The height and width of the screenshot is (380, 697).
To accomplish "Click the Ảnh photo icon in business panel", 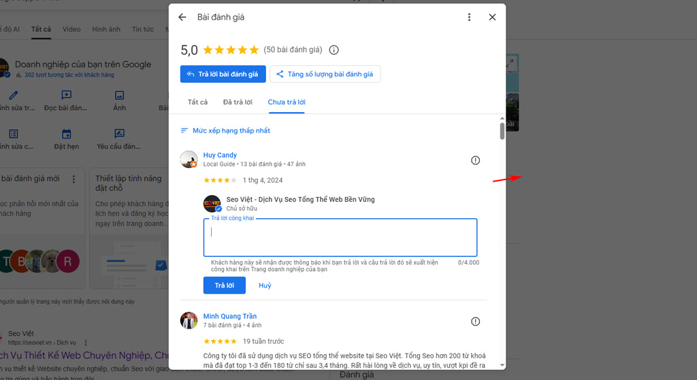I will [120, 95].
